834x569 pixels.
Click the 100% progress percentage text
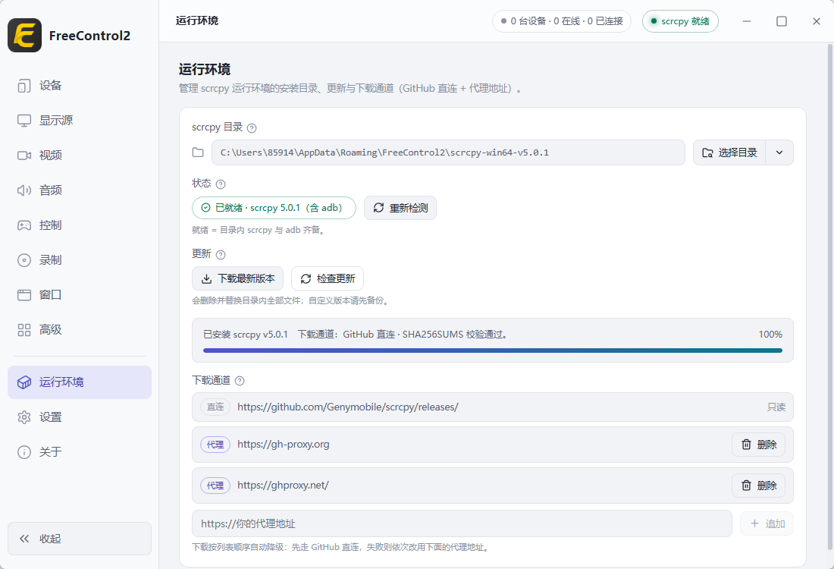(x=770, y=335)
